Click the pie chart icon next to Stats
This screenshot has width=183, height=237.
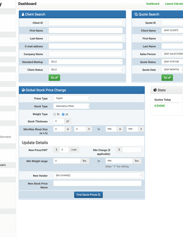(155, 90)
